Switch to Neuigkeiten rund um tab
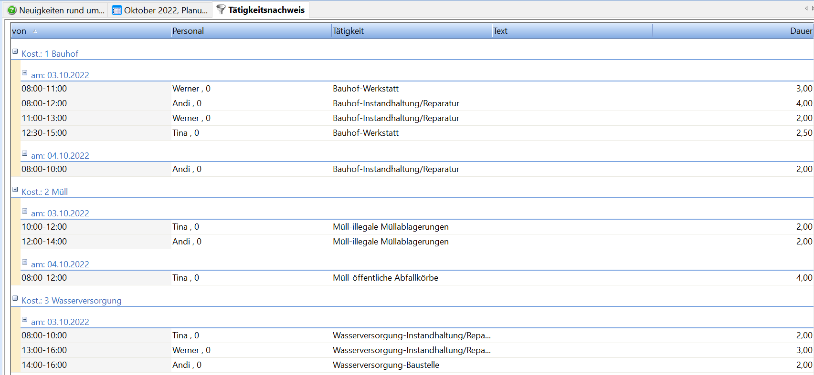Viewport: 814px width, 375px height. [61, 10]
